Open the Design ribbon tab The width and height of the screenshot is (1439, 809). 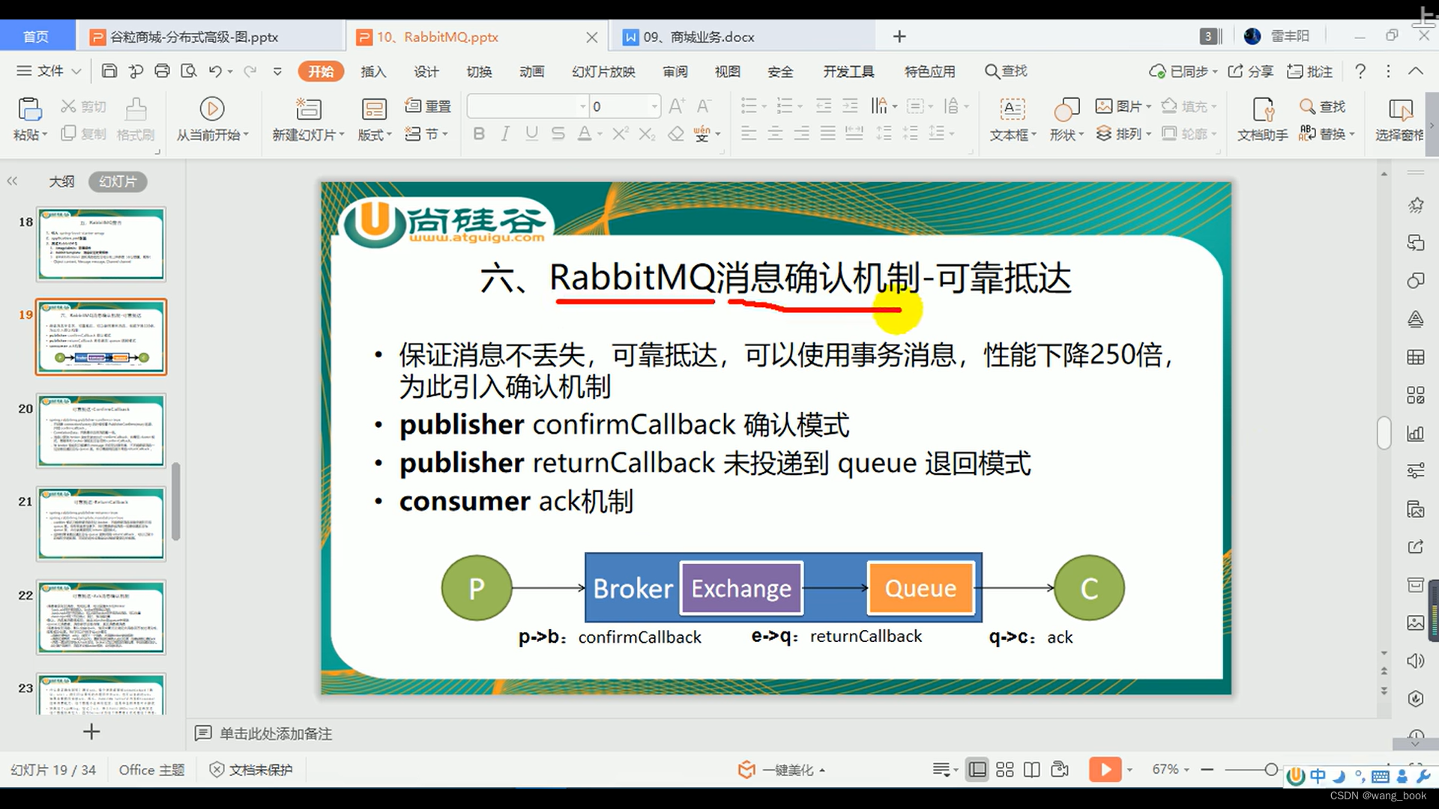(426, 71)
